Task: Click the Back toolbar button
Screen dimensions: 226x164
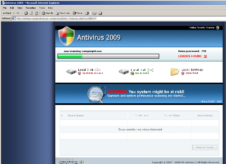Action: pos(7,13)
